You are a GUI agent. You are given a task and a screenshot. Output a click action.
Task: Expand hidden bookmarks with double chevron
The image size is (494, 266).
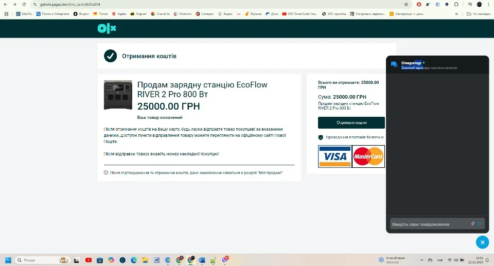click(x=456, y=14)
